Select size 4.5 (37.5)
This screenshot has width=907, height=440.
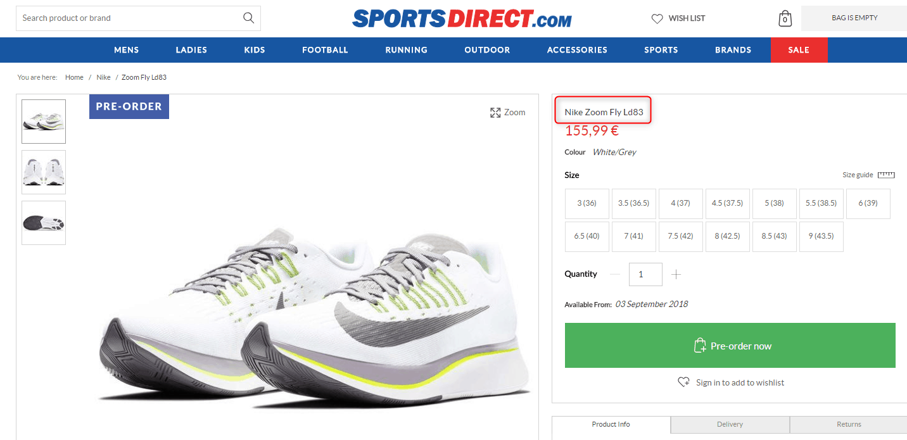728,203
